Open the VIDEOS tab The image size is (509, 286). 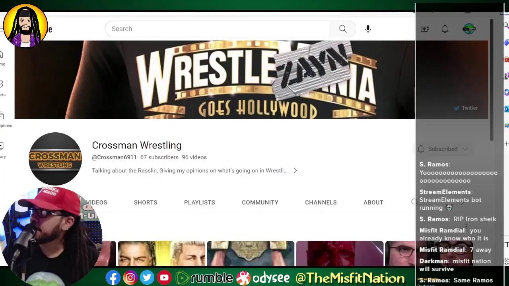click(97, 202)
